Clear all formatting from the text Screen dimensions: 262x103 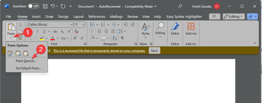pos(76,31)
